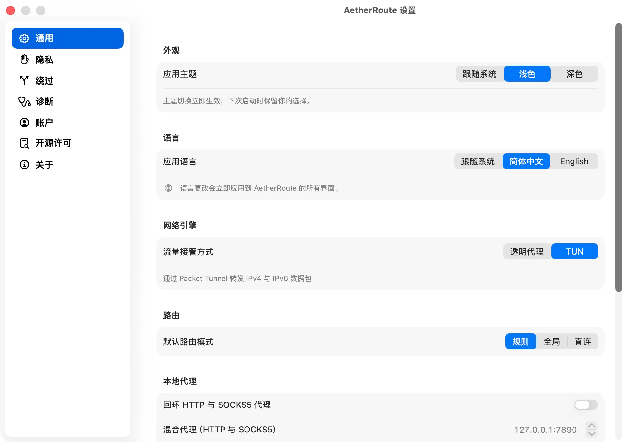Viewport: 631px width, 442px height.
Task: Click the AetherRoute 设置 window title
Action: pos(380,10)
